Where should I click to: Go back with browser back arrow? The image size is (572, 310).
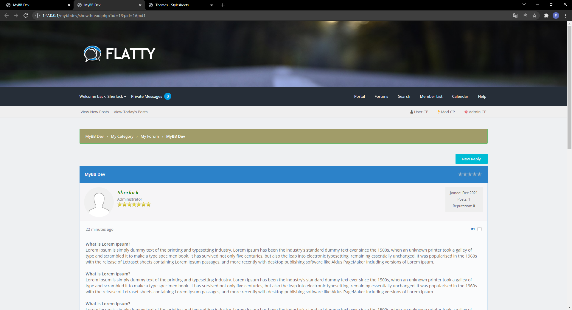7,15
